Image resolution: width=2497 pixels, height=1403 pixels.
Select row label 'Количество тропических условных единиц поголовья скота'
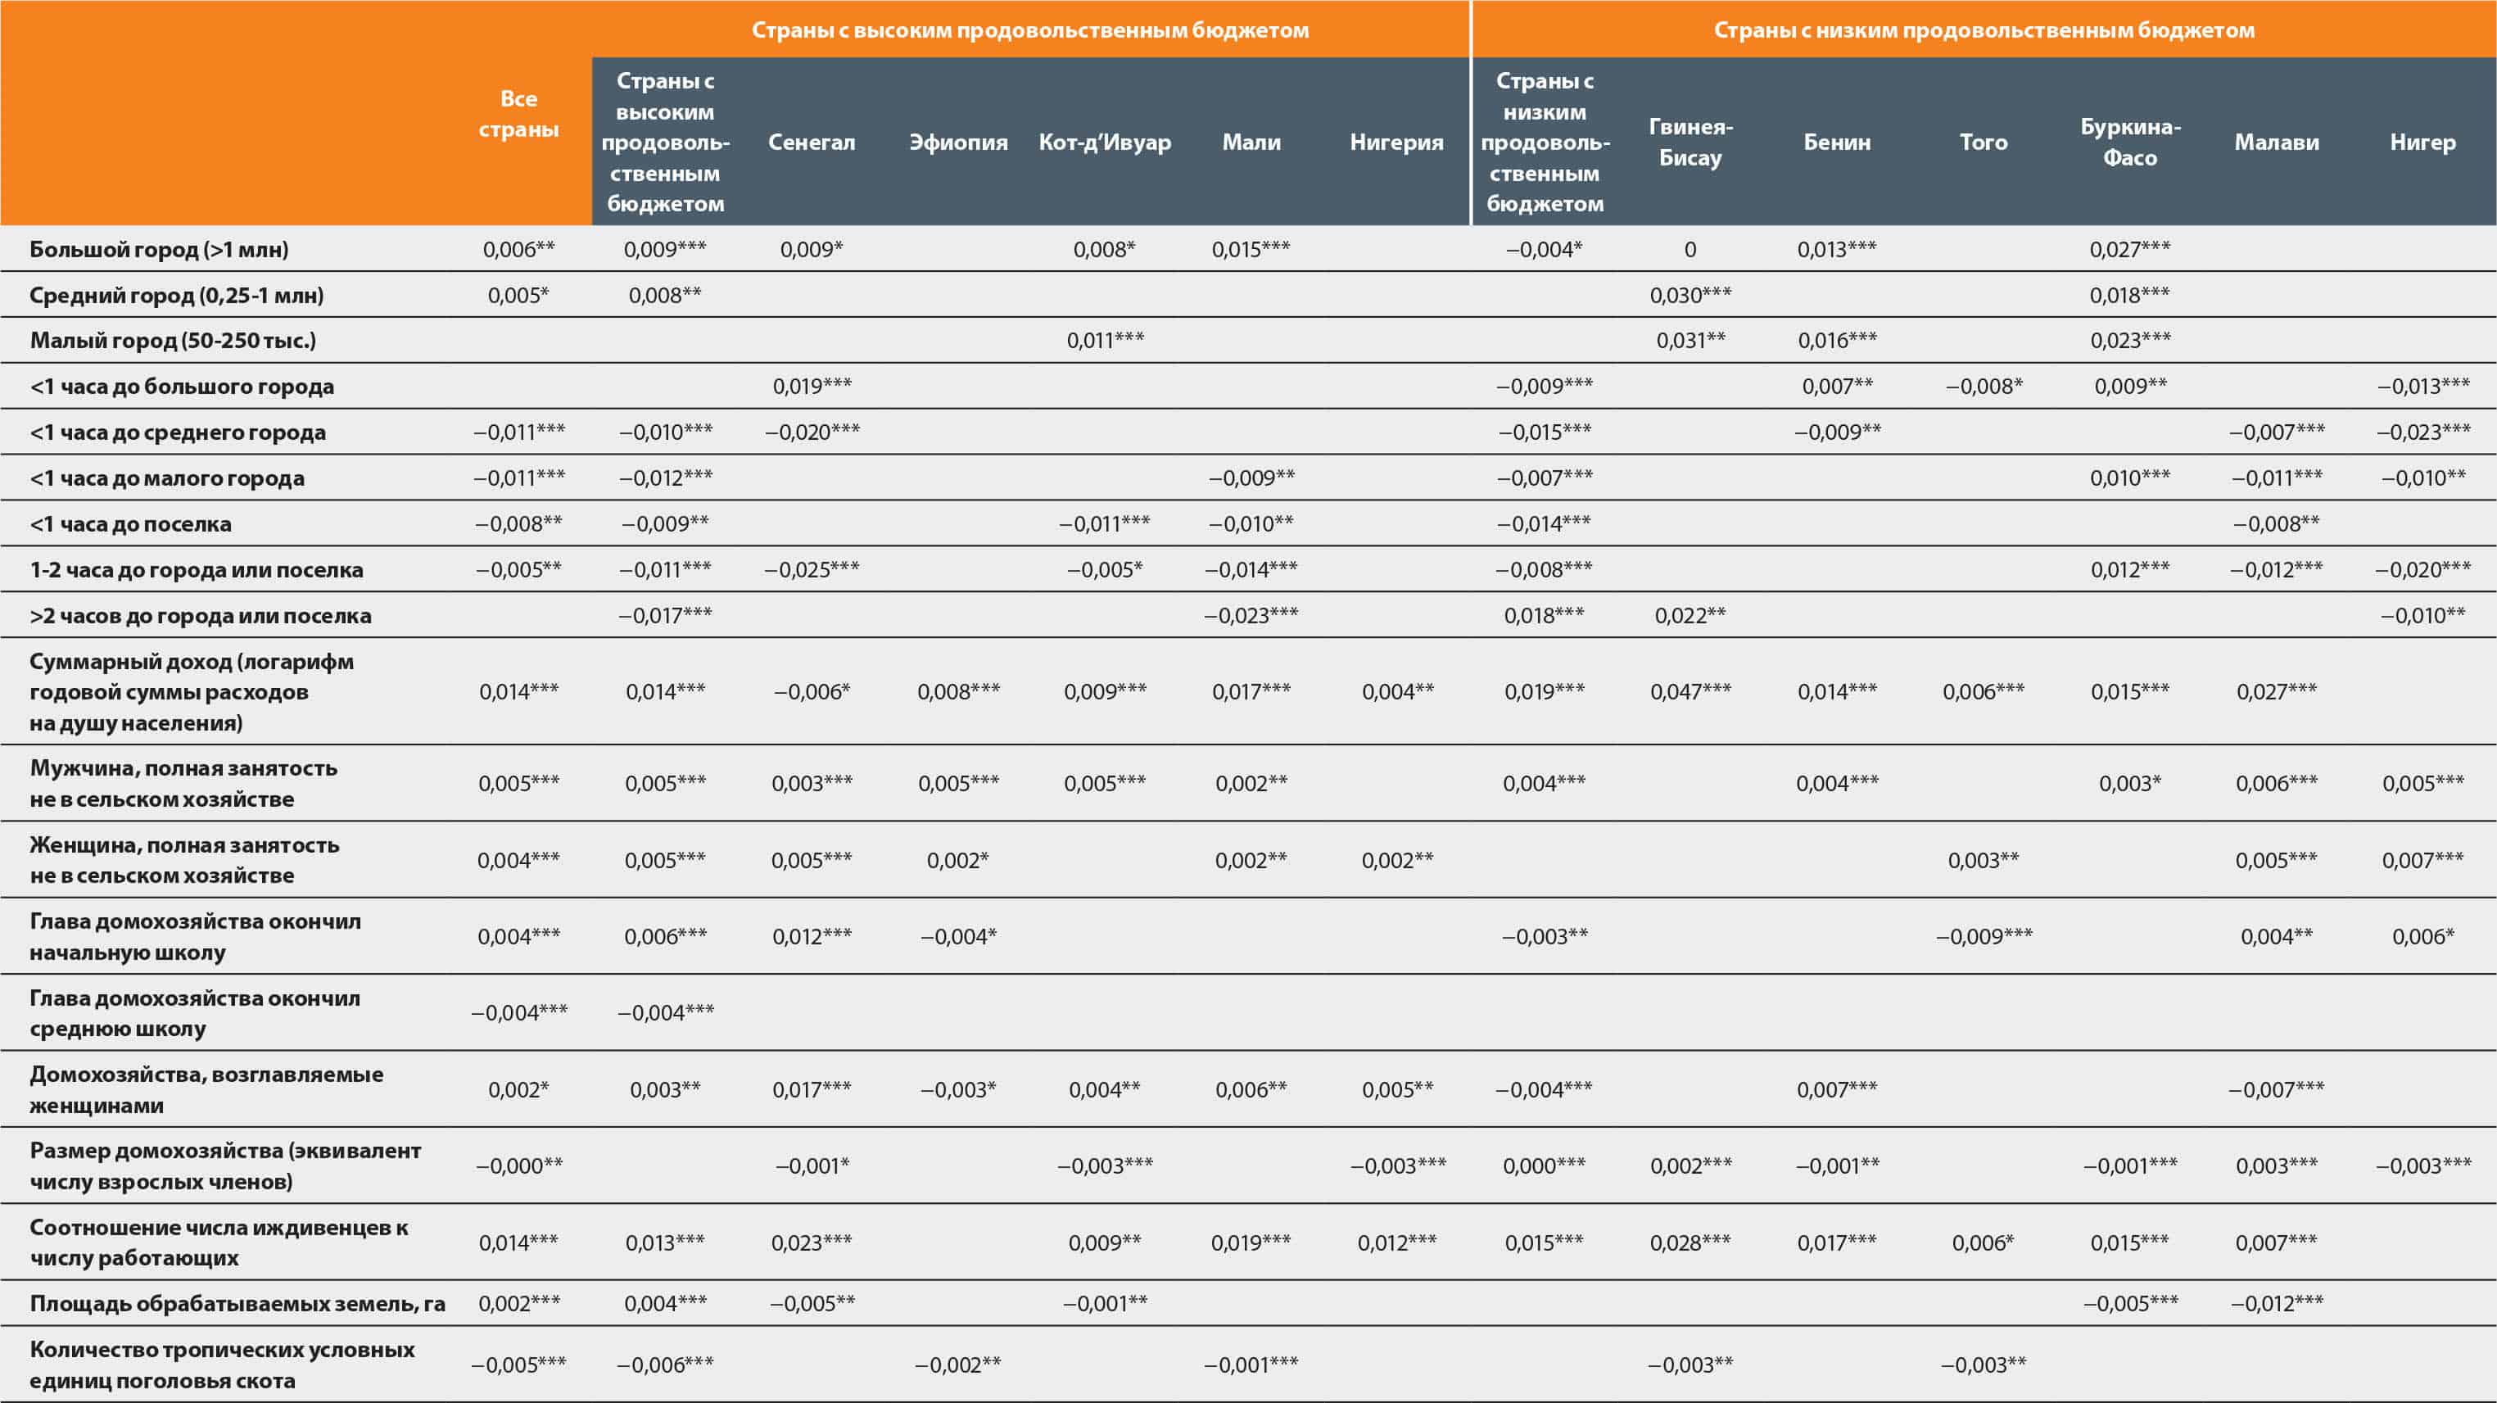[x=222, y=1365]
